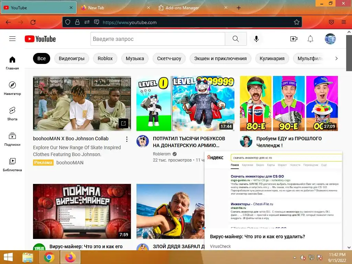Open Roblerom channel avatar
Screen dimensions: 352x264
click(143, 141)
